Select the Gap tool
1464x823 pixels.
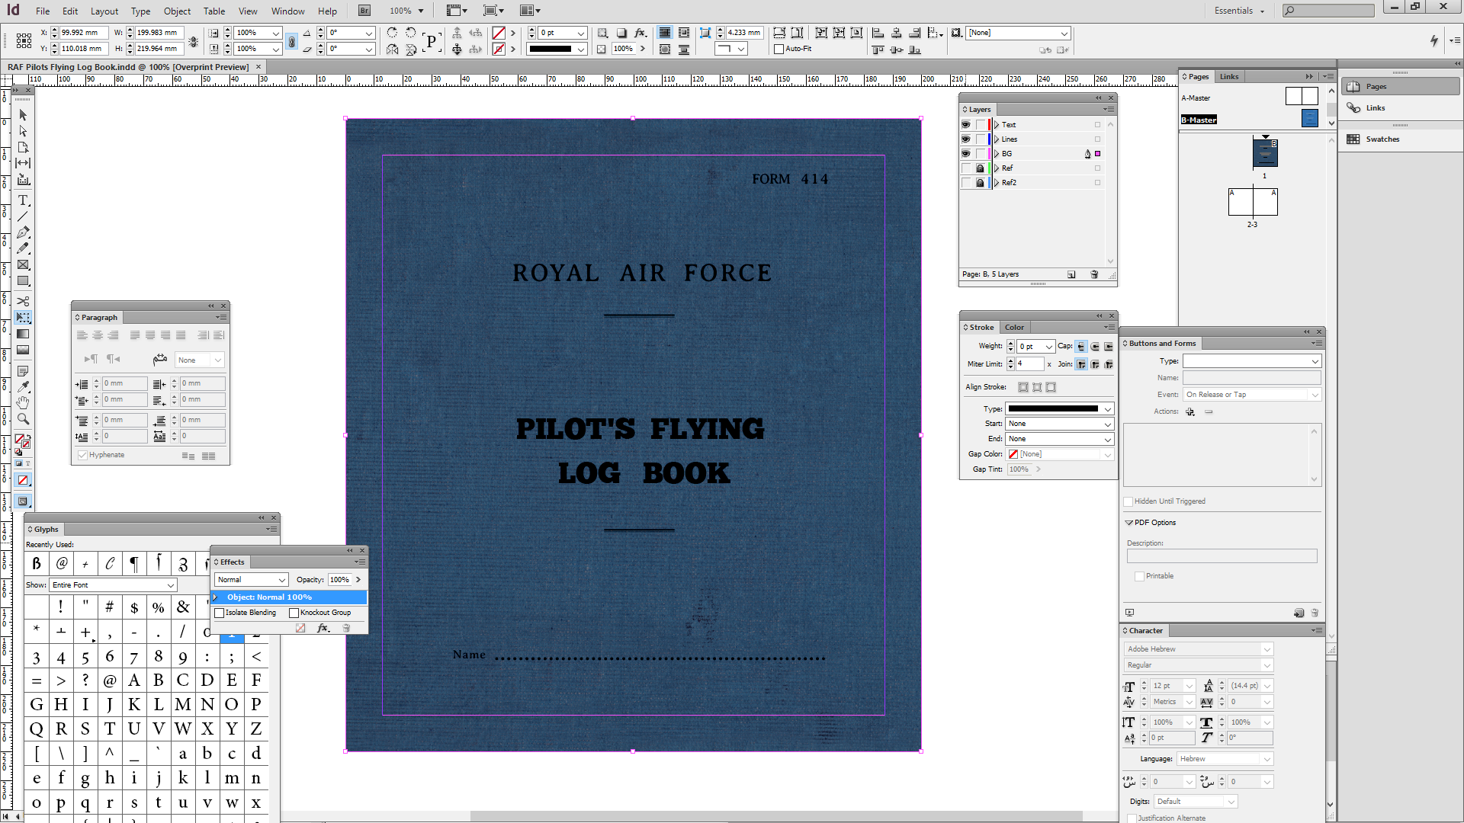pyautogui.click(x=23, y=163)
